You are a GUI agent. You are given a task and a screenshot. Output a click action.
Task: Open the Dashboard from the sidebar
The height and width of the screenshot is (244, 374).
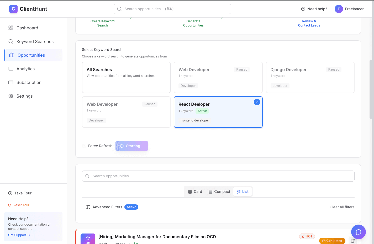[27, 28]
